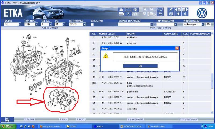Click the greyed truck delivery icon

click(x=153, y=14)
